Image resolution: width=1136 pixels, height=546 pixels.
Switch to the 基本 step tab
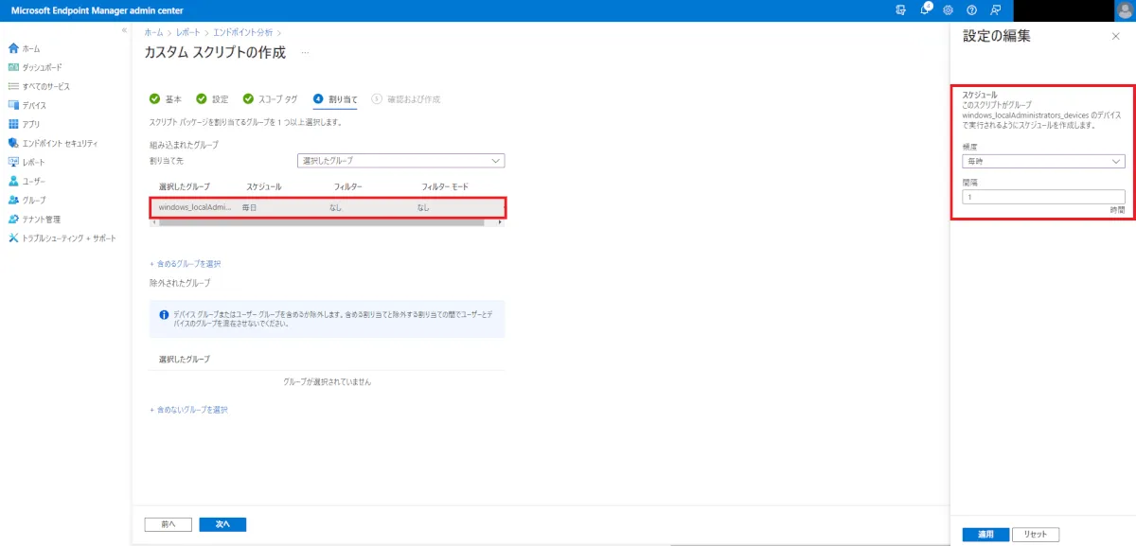(167, 98)
